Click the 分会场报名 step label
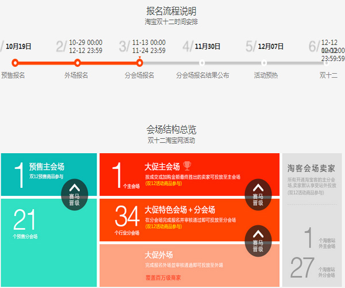The height and width of the screenshot is (288, 345). [139, 75]
